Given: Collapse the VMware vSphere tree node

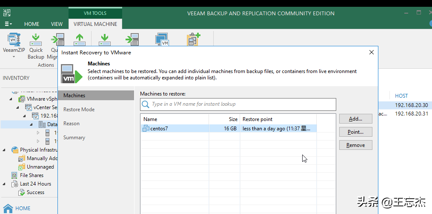Looking at the screenshot, I should (11, 99).
